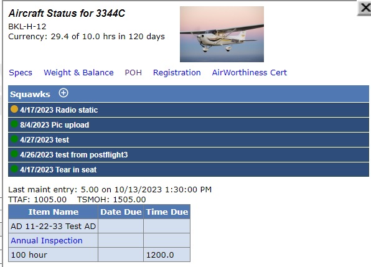Open the Specs link

pyautogui.click(x=21, y=73)
